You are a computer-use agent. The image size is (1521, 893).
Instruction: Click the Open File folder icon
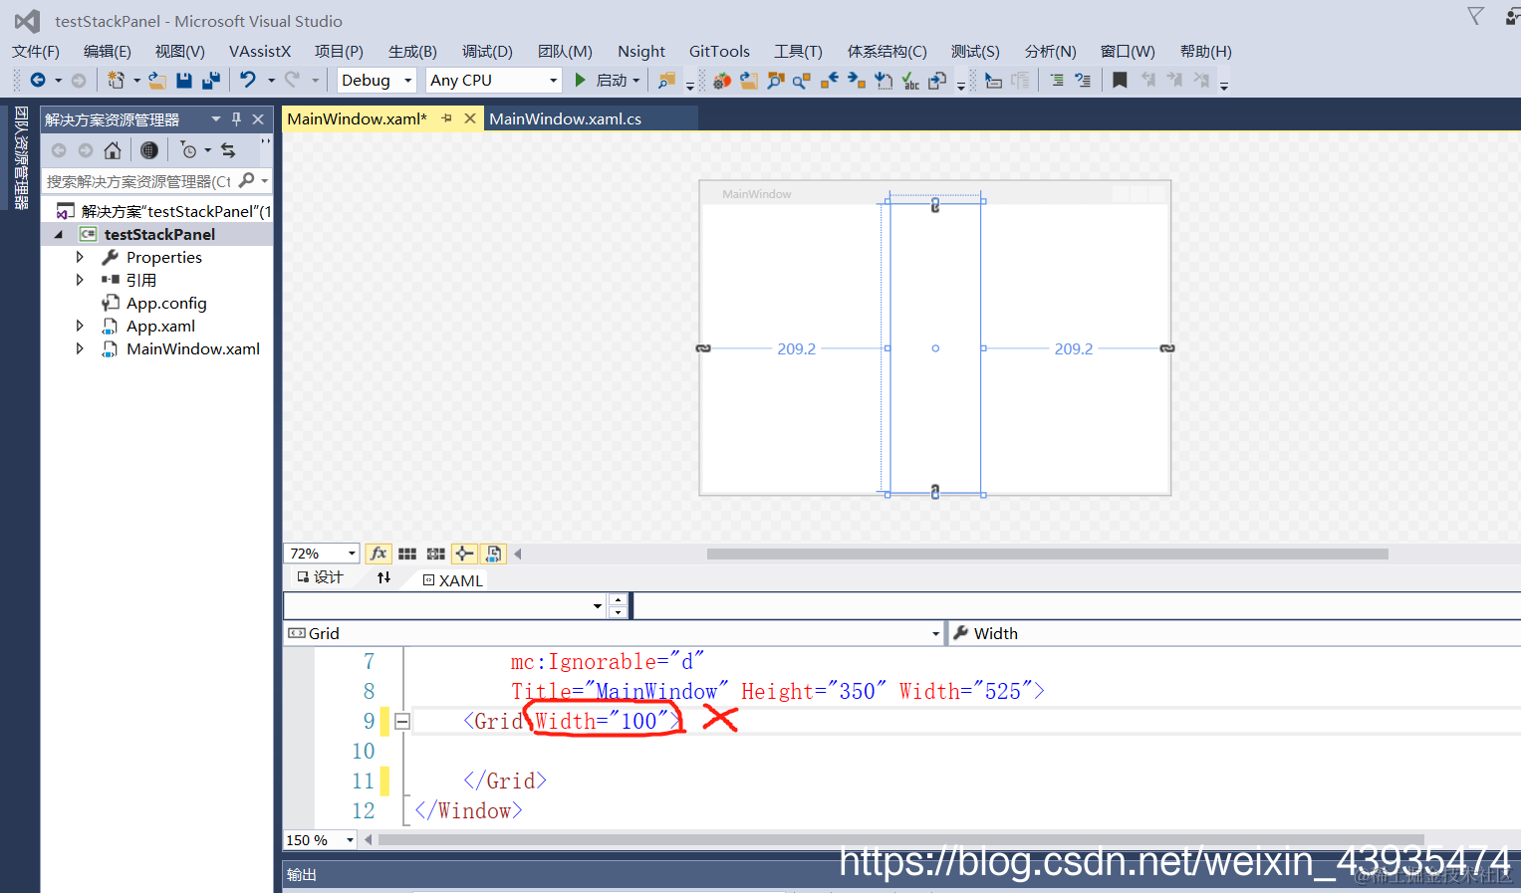(157, 81)
